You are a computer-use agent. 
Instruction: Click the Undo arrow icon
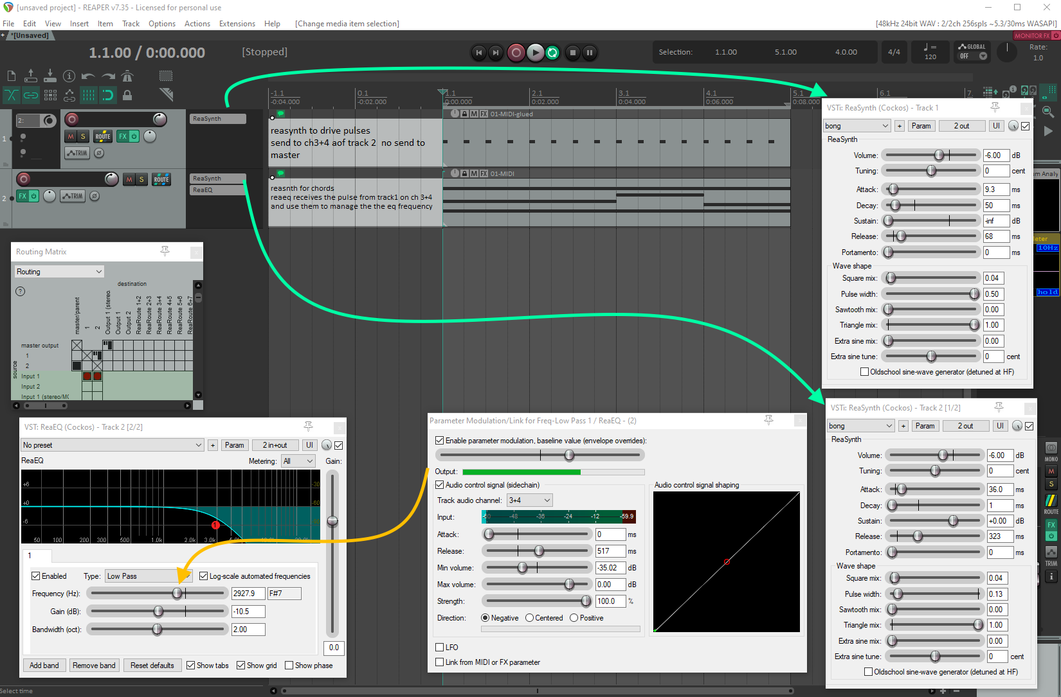pyautogui.click(x=89, y=76)
